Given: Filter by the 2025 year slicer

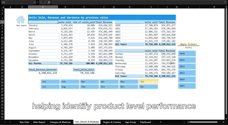Looking at the screenshot, I should 187,86.
